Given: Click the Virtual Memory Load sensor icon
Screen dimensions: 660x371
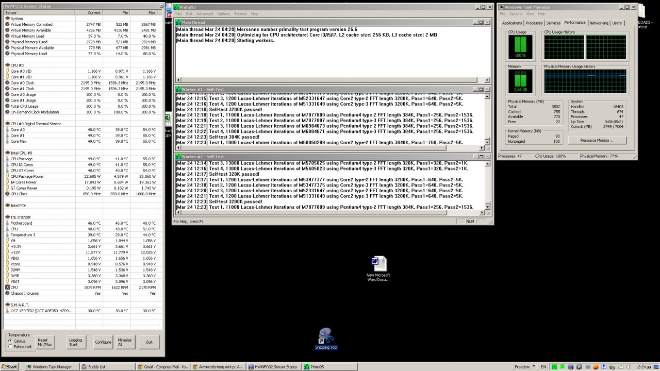Looking at the screenshot, I should [7, 36].
